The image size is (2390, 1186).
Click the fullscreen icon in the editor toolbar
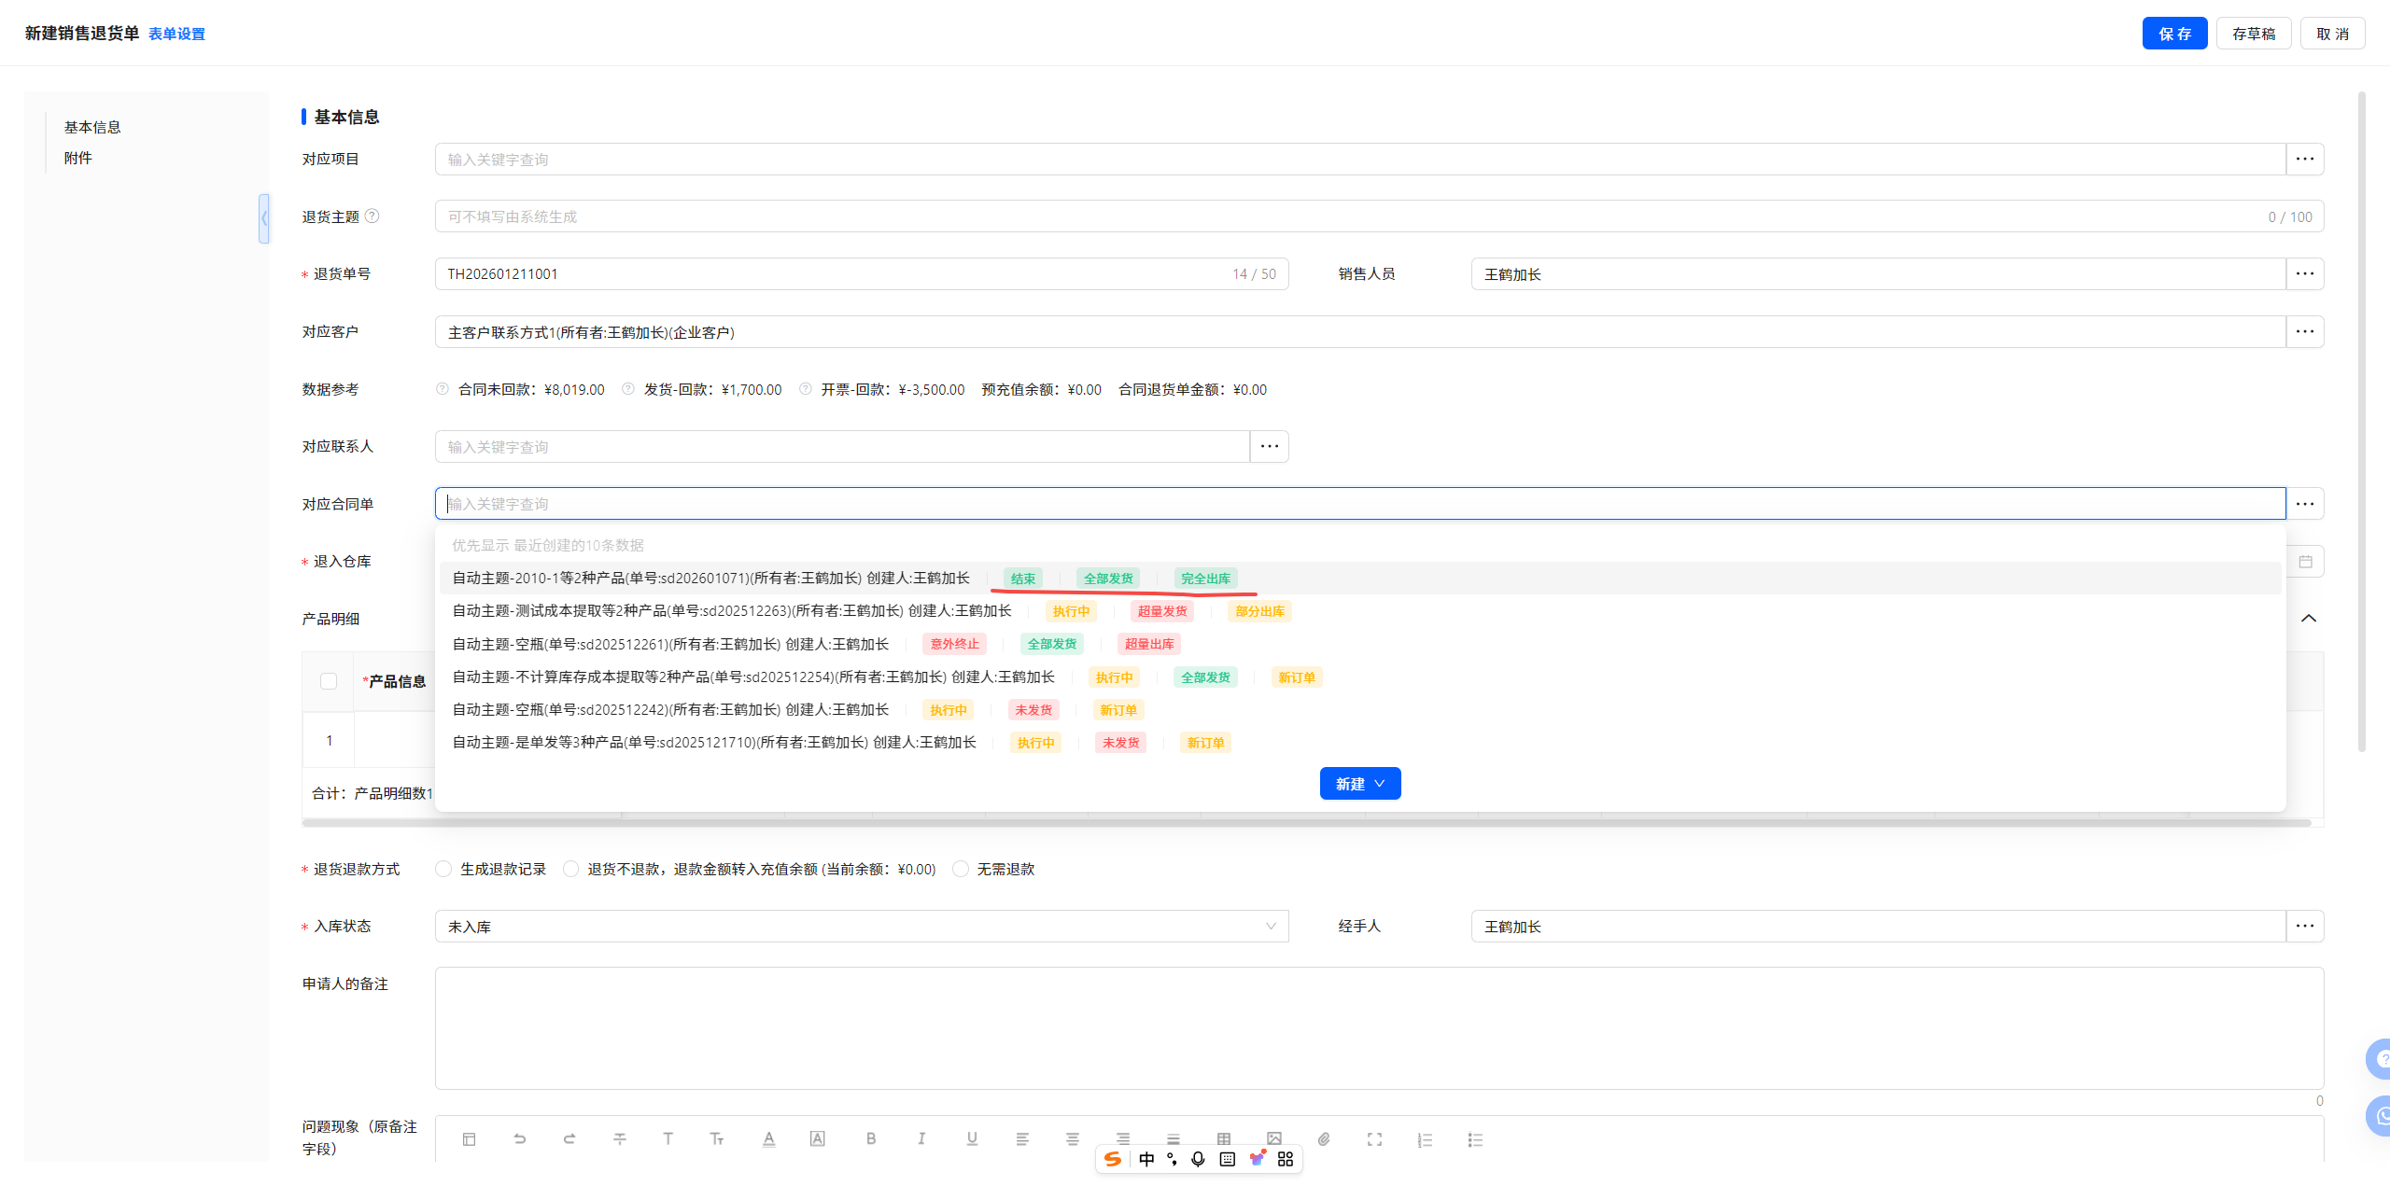[x=1374, y=1138]
